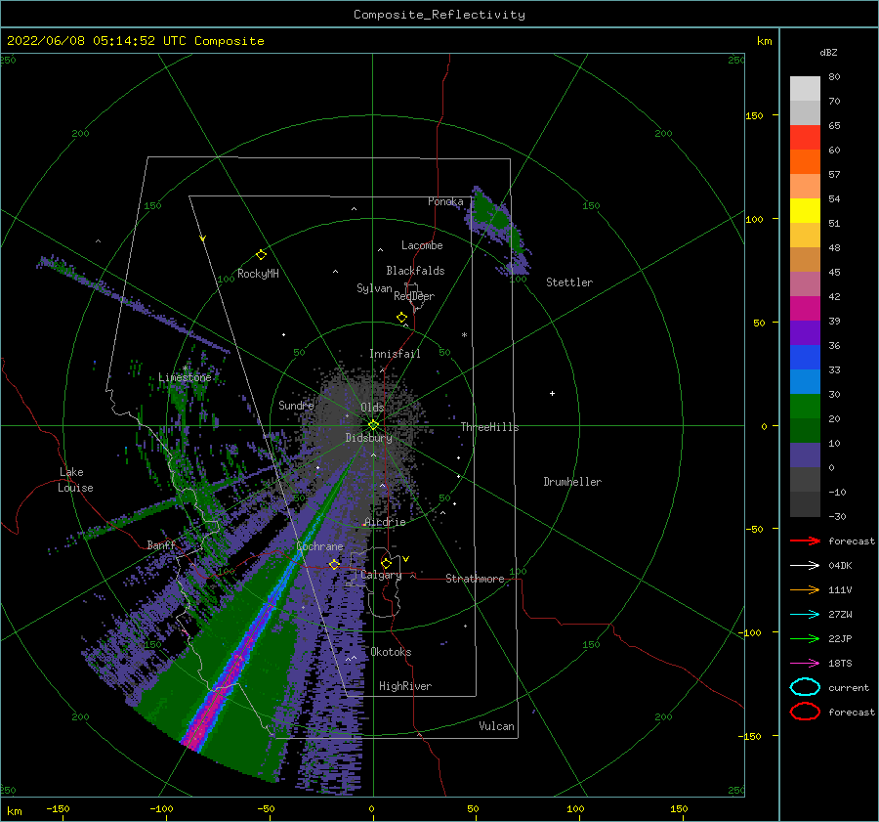
Task: Select the blue 33-36 dBZ color swatch
Action: (805, 358)
